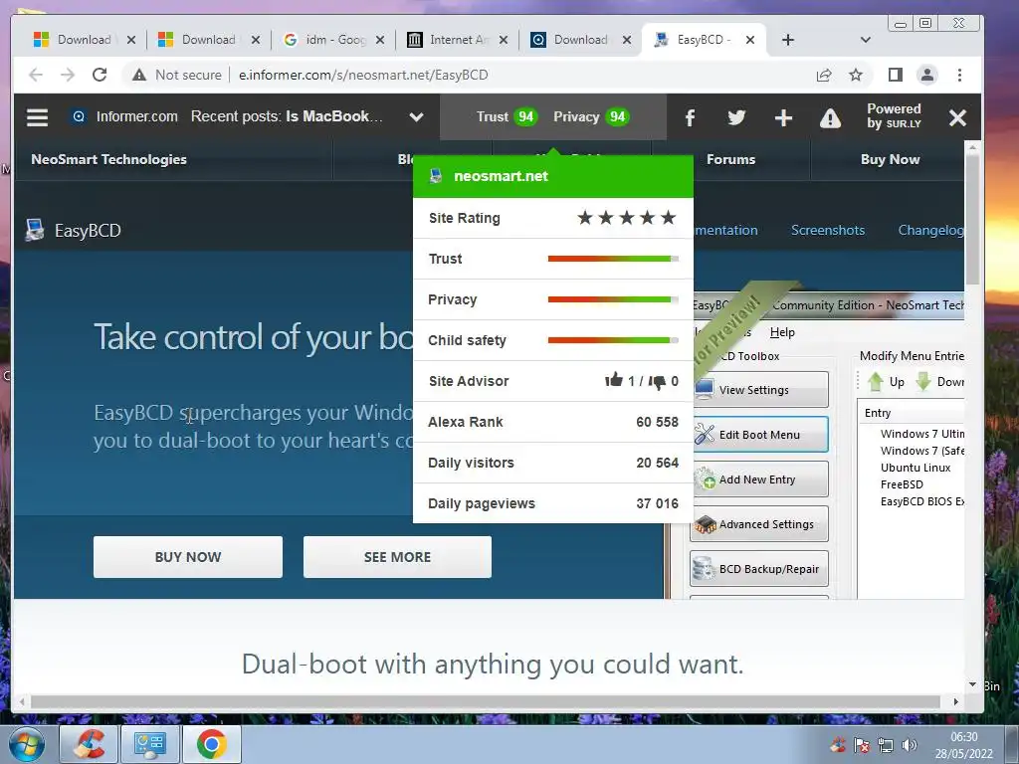Open CCleaner from the taskbar
The image size is (1019, 764).
point(89,744)
